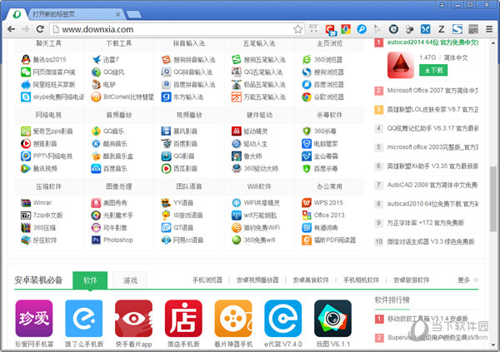
Task: Click the Winrar icon
Action: point(26,202)
